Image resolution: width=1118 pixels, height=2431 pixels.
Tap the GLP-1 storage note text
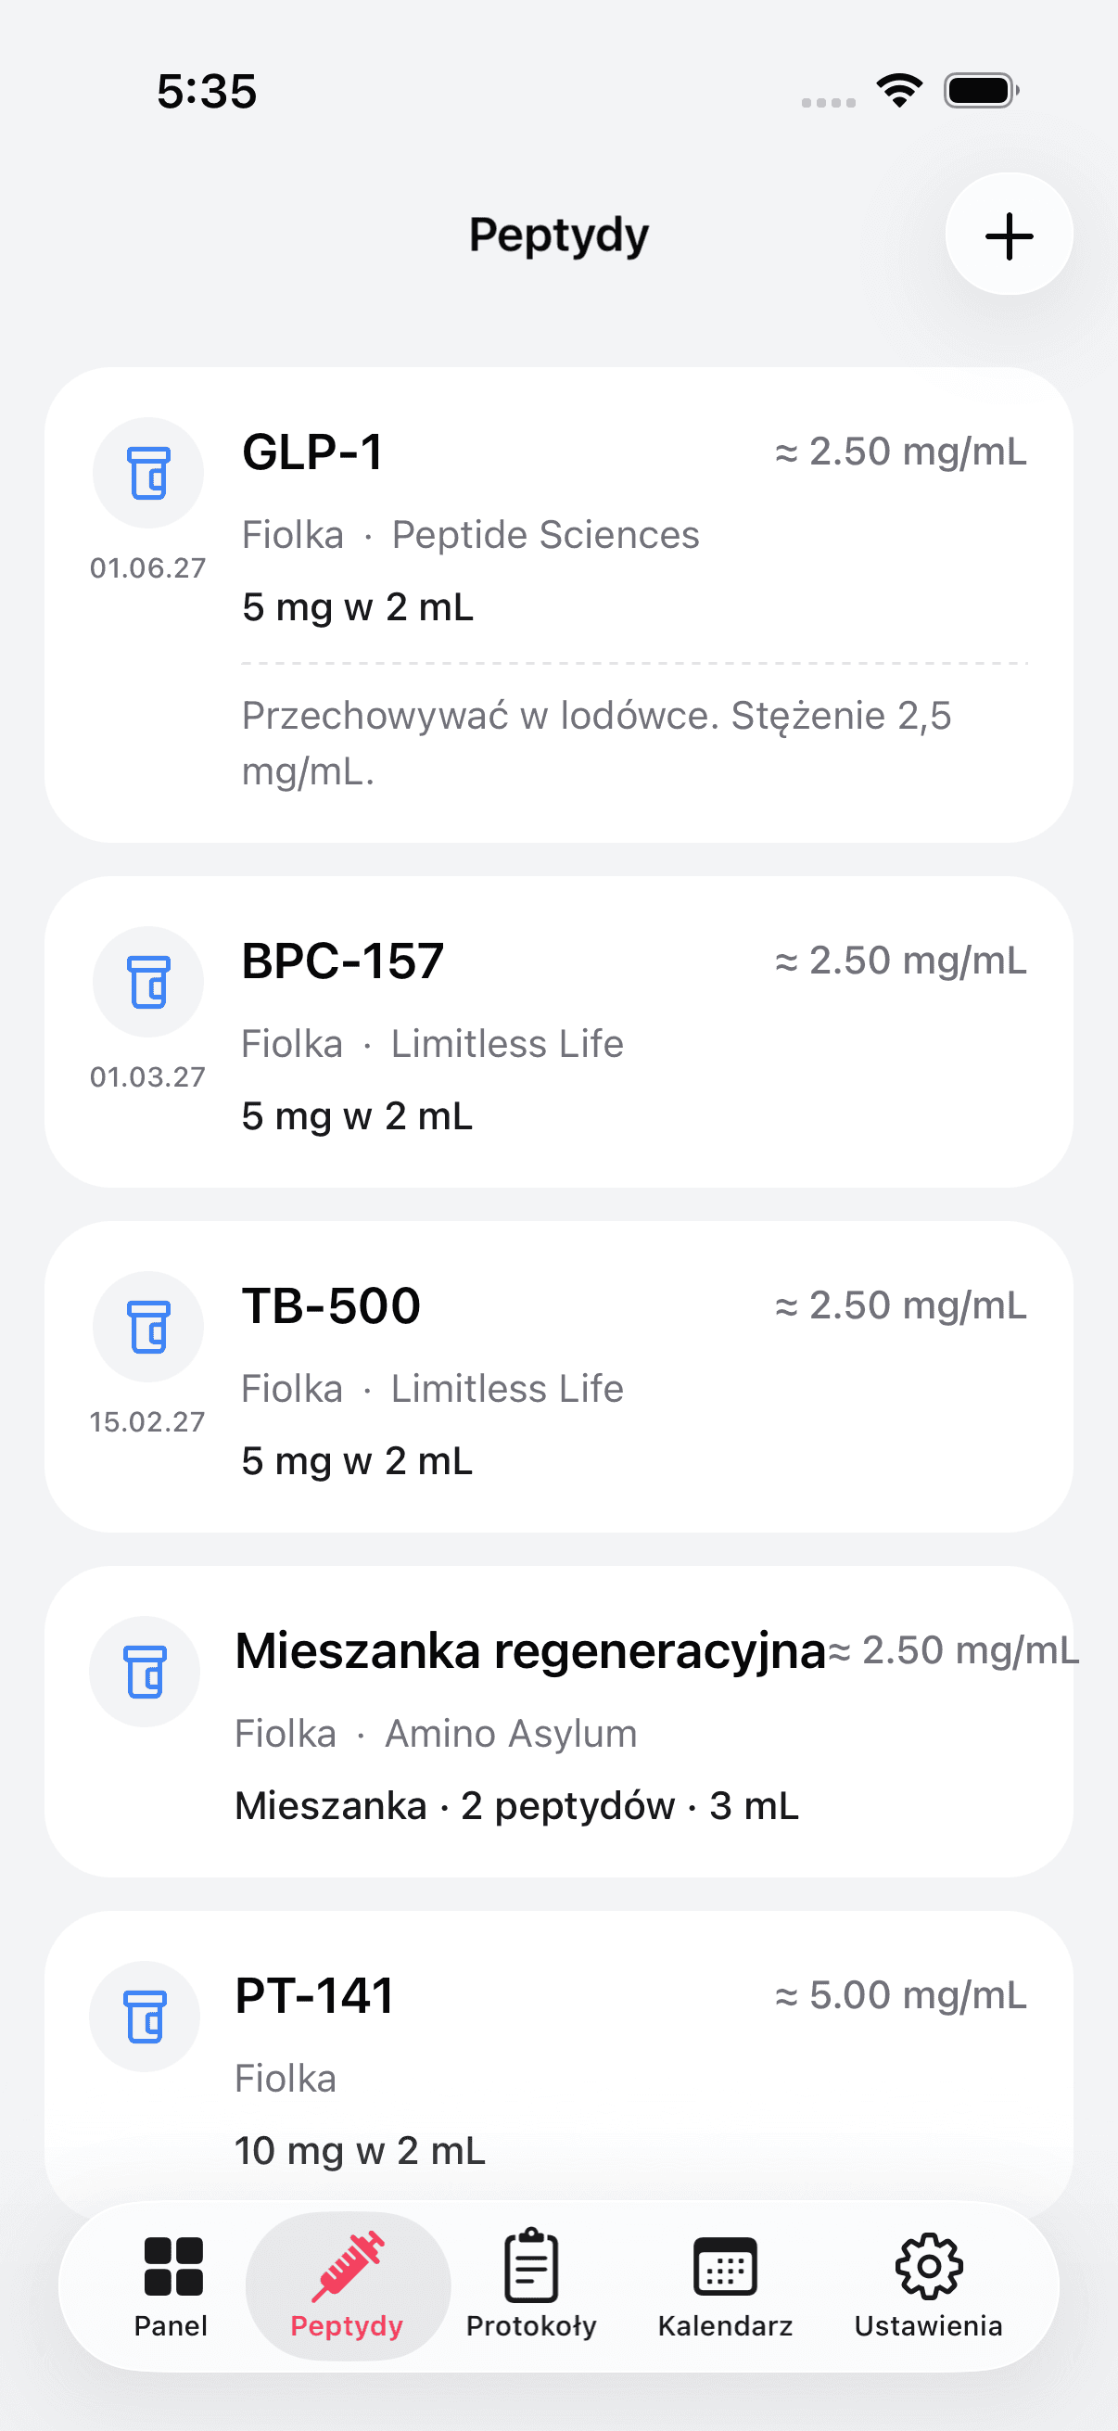point(596,743)
